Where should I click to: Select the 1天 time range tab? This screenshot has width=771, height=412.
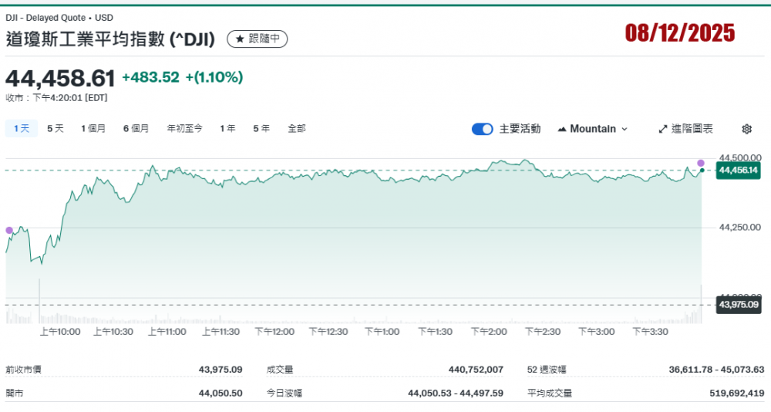click(22, 129)
